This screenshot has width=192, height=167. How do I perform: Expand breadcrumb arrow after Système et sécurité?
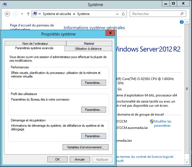(x=74, y=14)
